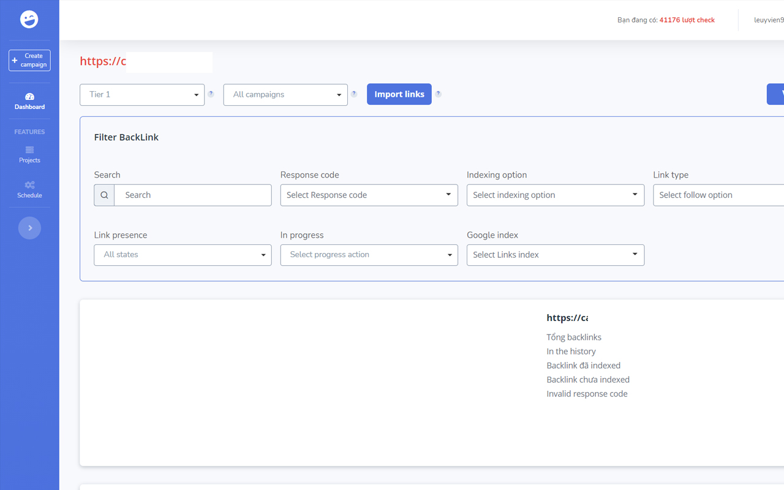Click the Create campaign button
The width and height of the screenshot is (784, 490).
pyautogui.click(x=29, y=60)
